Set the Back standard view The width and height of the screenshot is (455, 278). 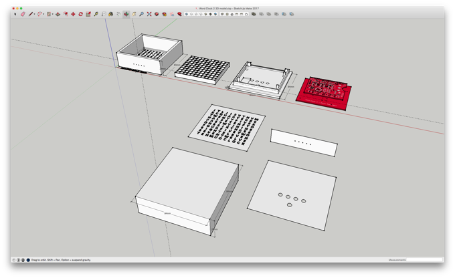click(x=242, y=14)
